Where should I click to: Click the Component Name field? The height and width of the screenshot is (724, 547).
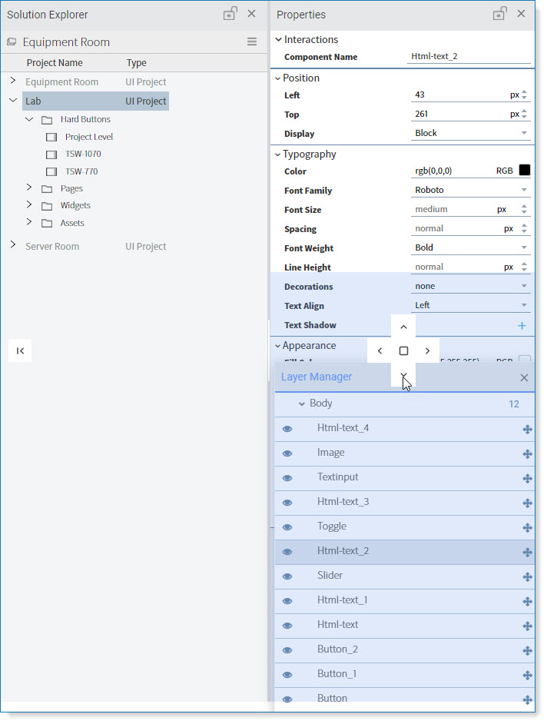pos(469,56)
